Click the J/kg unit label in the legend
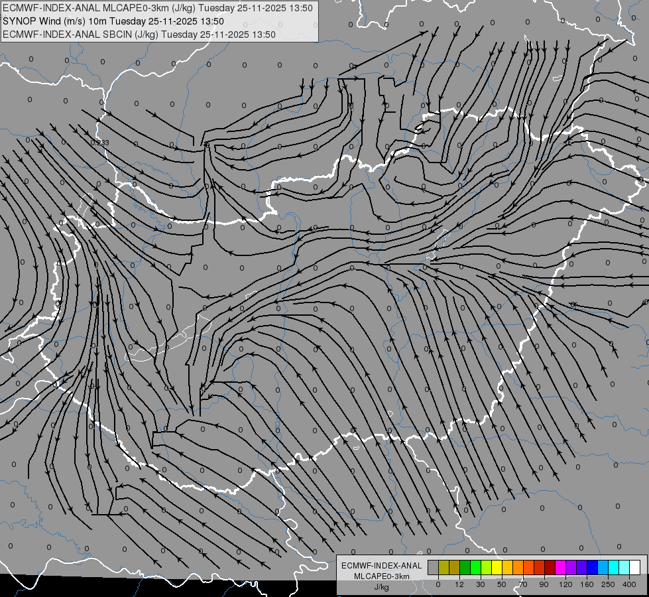The width and height of the screenshot is (649, 597). coord(382,587)
